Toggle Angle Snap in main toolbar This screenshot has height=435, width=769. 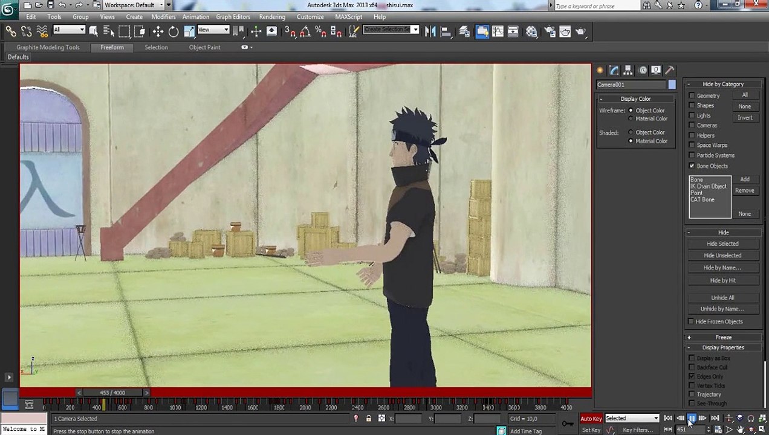point(305,31)
